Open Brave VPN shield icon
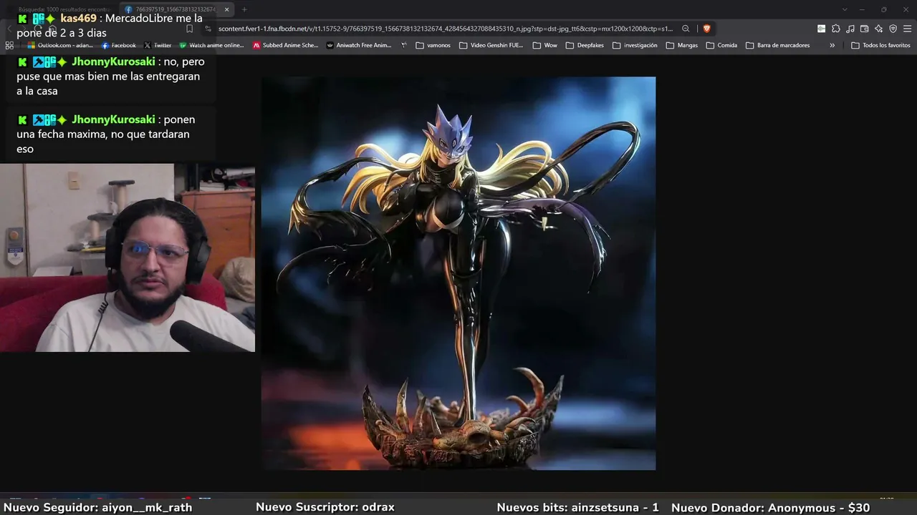This screenshot has height=515, width=917. [x=893, y=29]
